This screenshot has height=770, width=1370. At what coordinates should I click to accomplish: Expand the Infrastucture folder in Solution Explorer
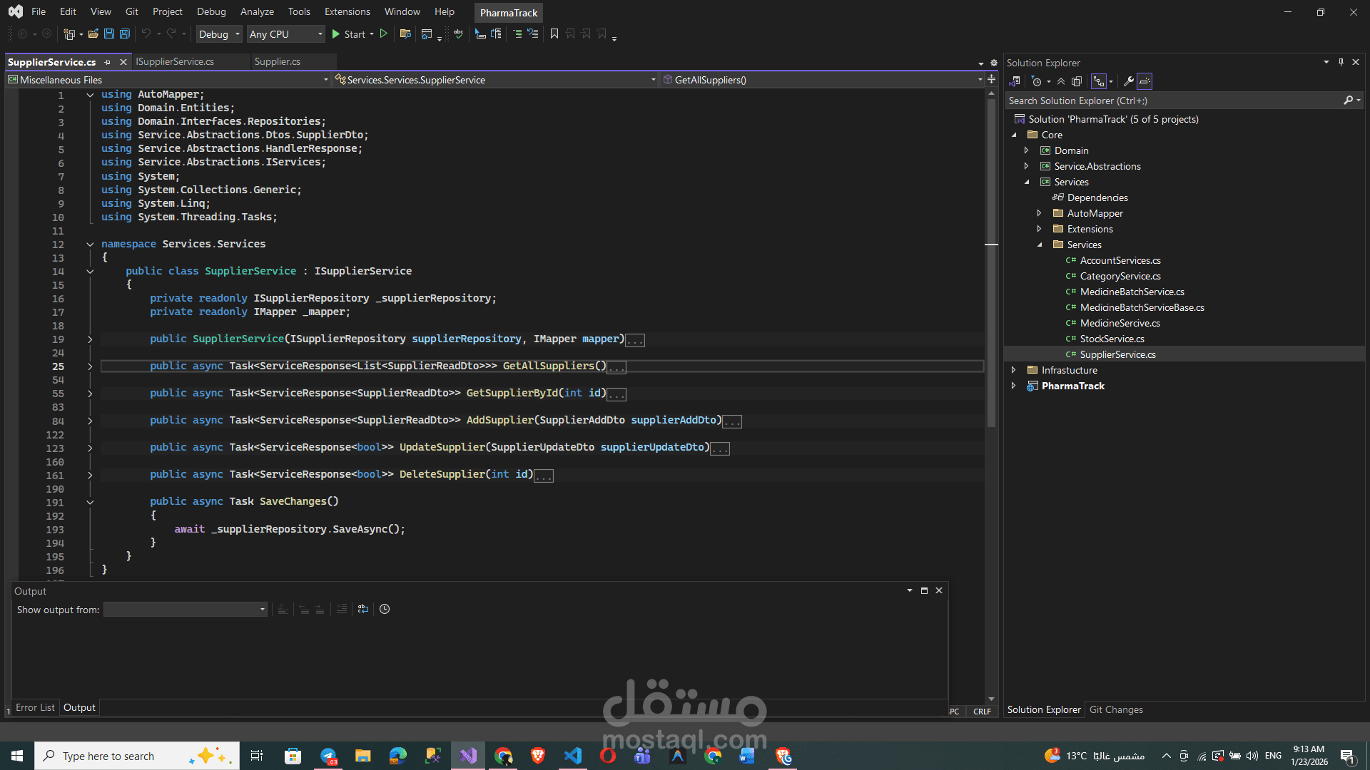coord(1013,370)
